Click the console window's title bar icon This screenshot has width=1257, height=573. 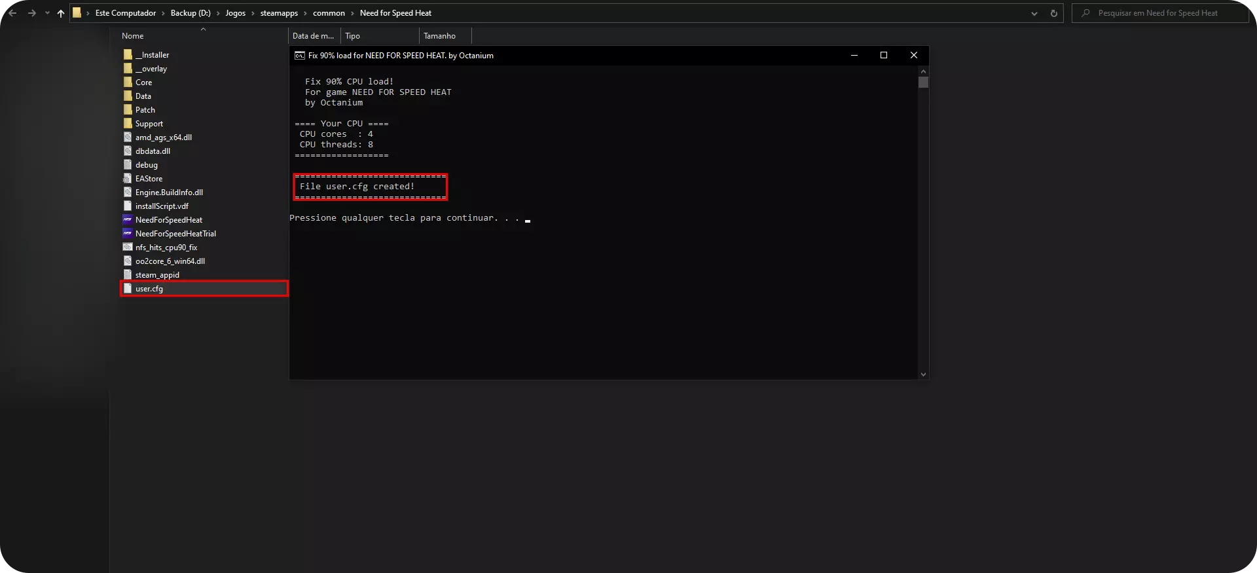coord(300,56)
